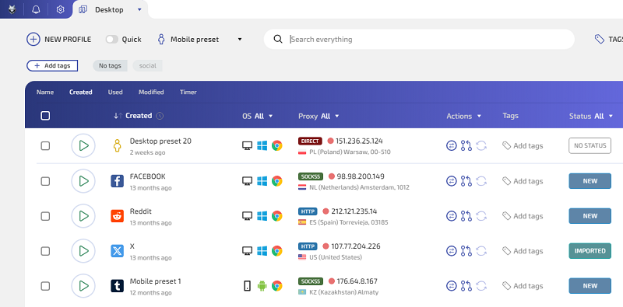
Task: Select the Timer sort tab
Action: [188, 92]
